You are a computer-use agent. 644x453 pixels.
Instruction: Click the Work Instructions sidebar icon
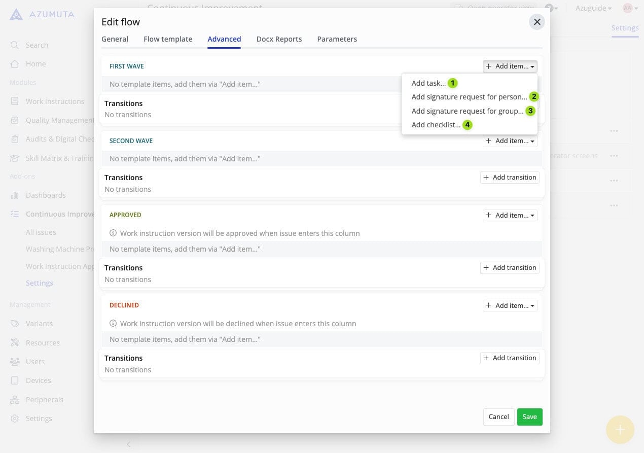tap(15, 101)
